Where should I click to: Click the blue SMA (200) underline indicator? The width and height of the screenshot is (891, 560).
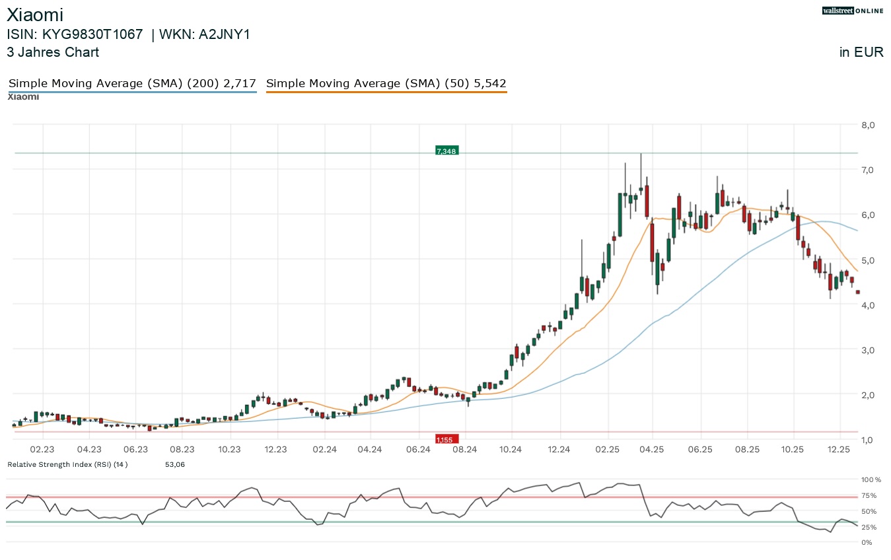[131, 91]
